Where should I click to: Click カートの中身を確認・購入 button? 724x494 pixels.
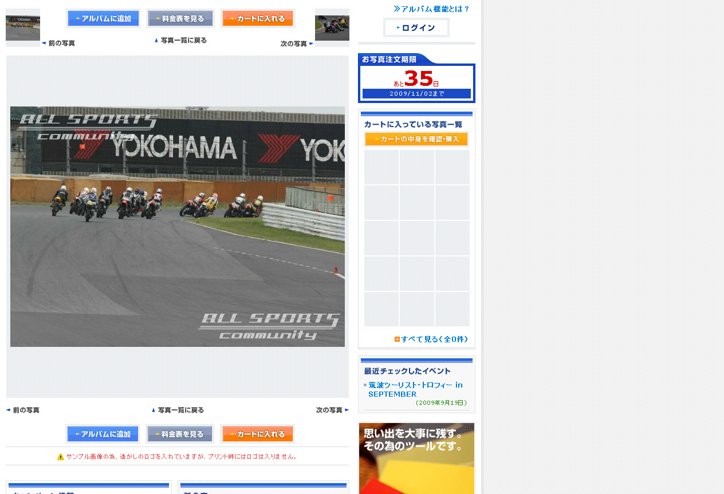point(416,139)
